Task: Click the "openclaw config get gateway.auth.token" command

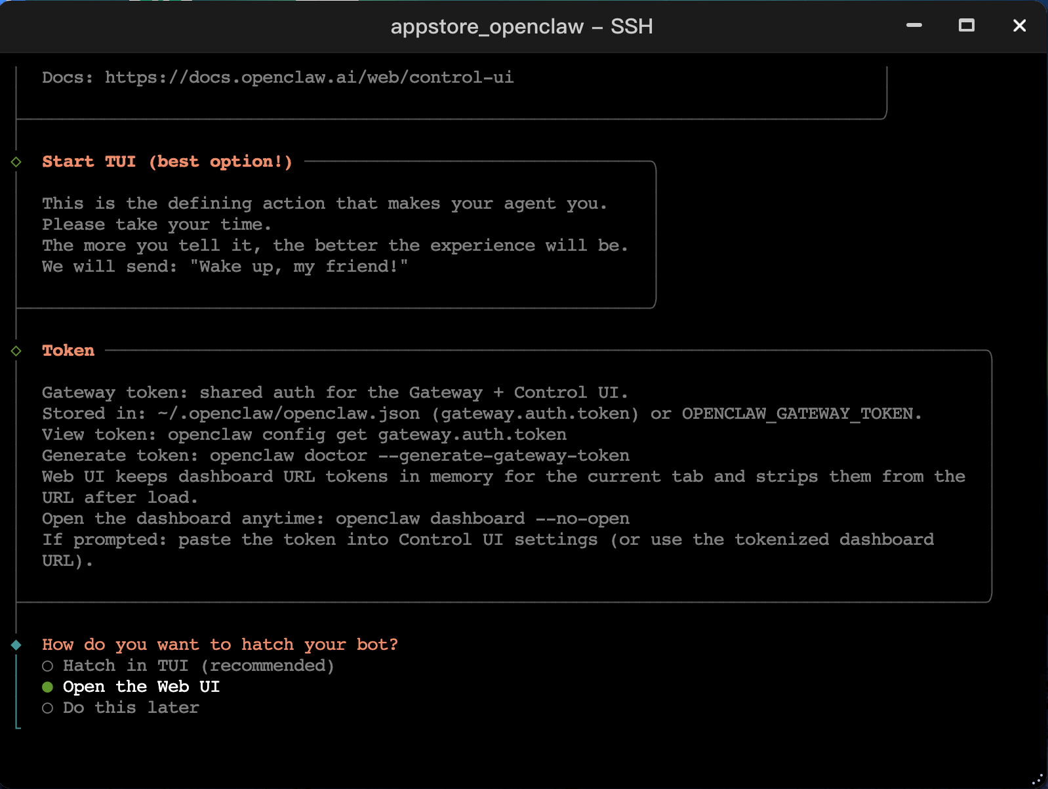Action: [367, 435]
